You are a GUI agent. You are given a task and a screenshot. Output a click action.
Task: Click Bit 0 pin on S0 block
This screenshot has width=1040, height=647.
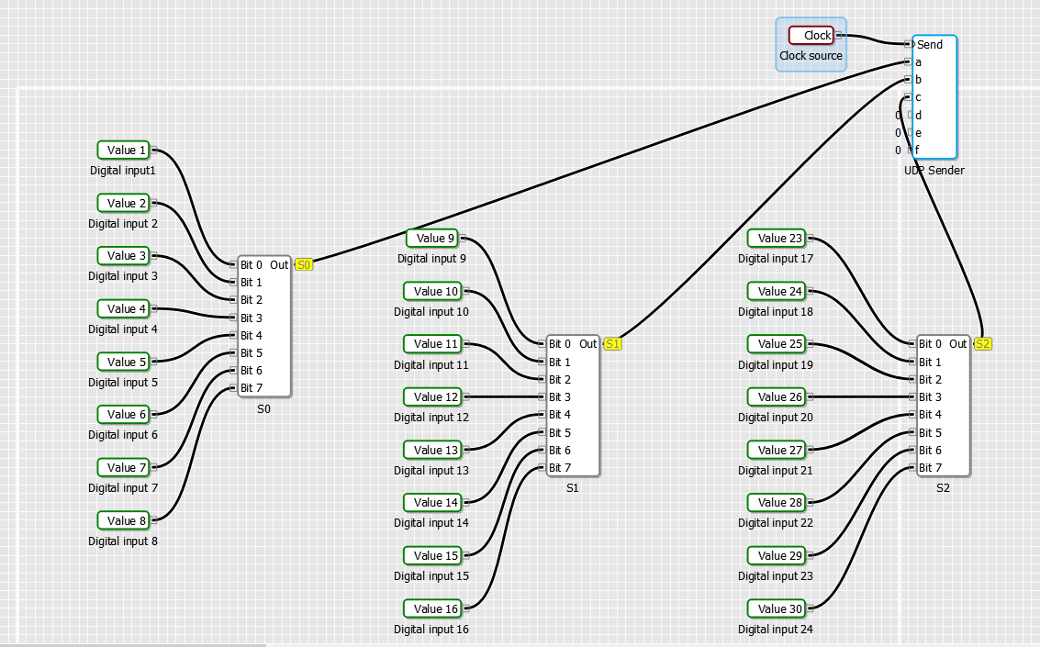[233, 264]
